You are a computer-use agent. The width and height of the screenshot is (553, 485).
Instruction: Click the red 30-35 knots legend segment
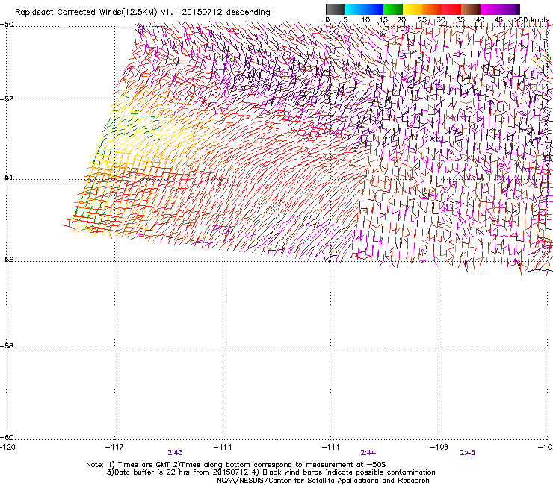click(x=451, y=9)
